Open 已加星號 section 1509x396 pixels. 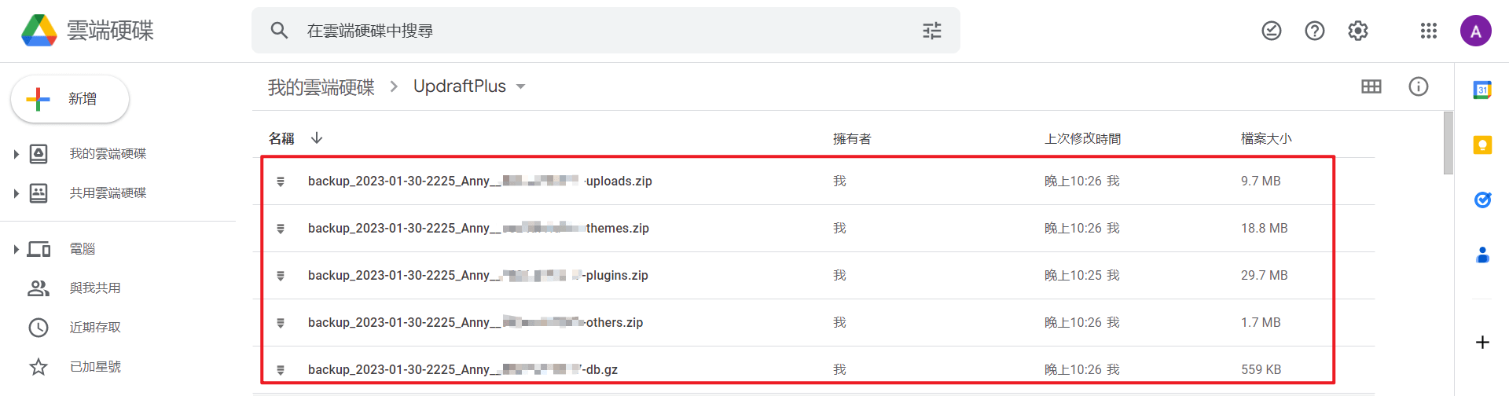pos(95,367)
